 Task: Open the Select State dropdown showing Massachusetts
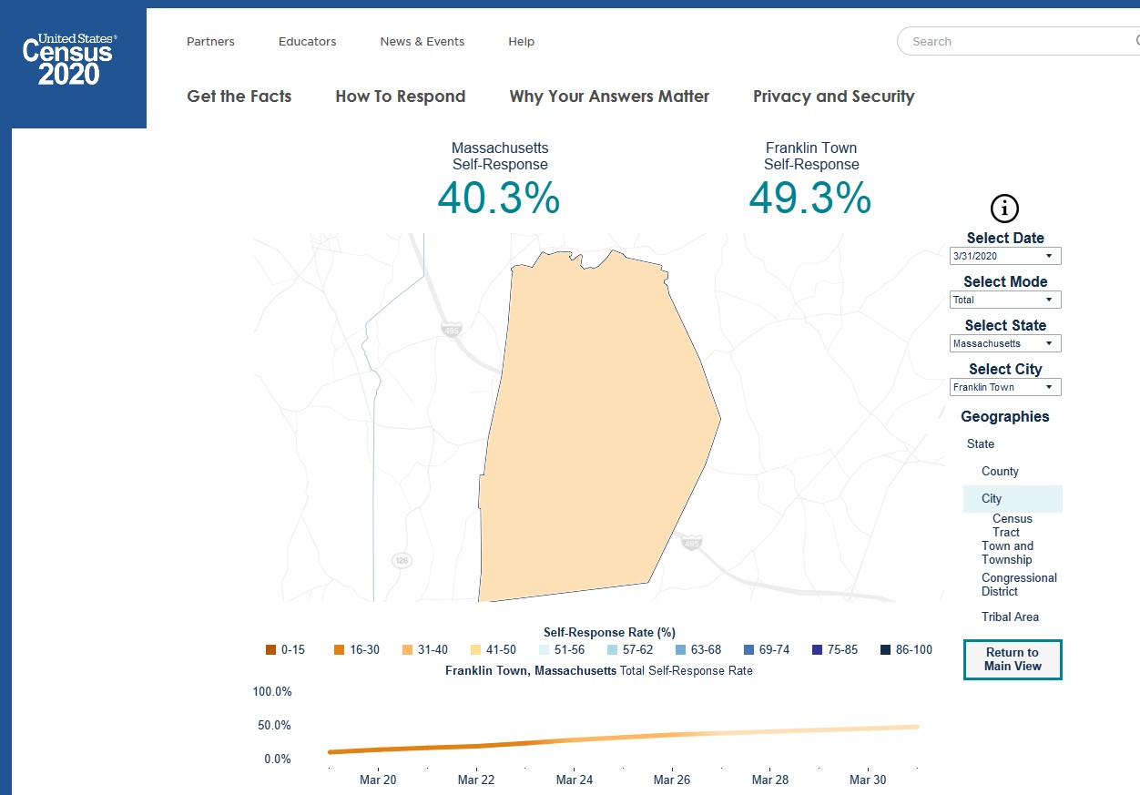(1005, 343)
